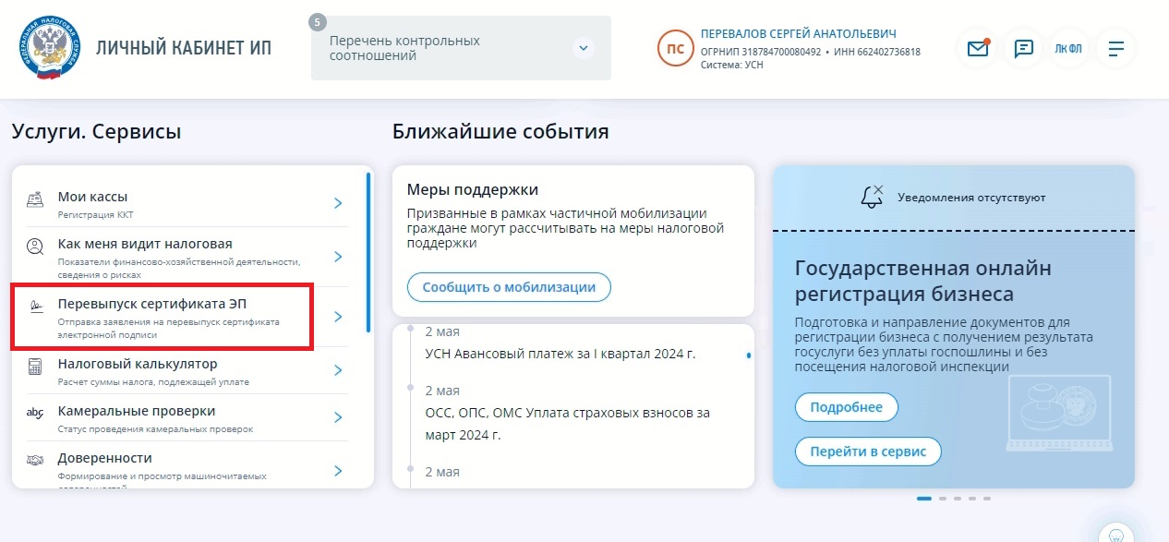Open the hamburger main menu
The width and height of the screenshot is (1169, 542).
[1116, 49]
